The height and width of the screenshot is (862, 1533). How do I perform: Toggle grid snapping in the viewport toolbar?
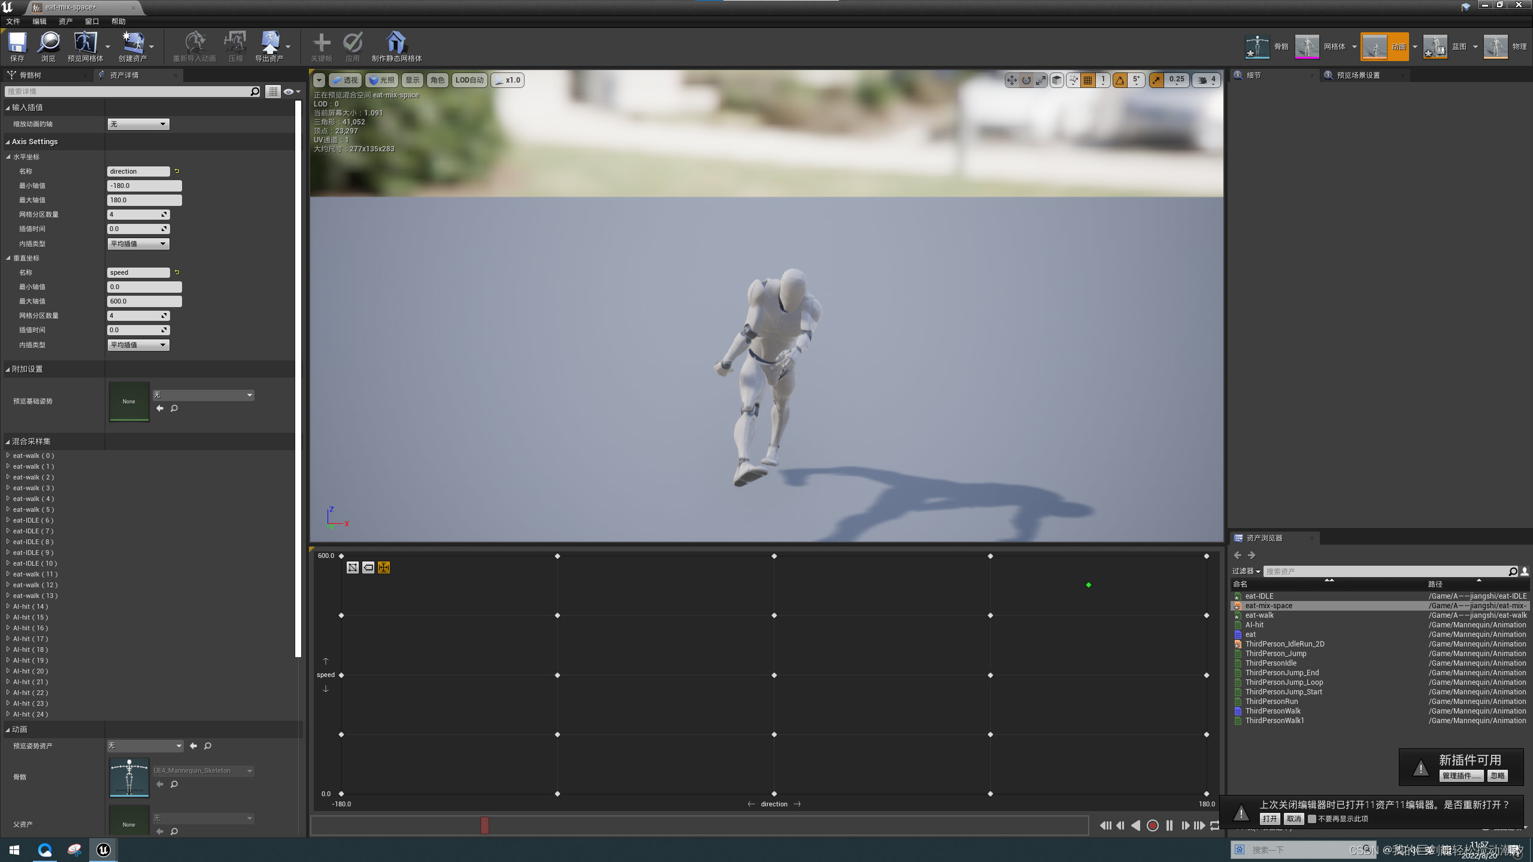pos(1087,80)
